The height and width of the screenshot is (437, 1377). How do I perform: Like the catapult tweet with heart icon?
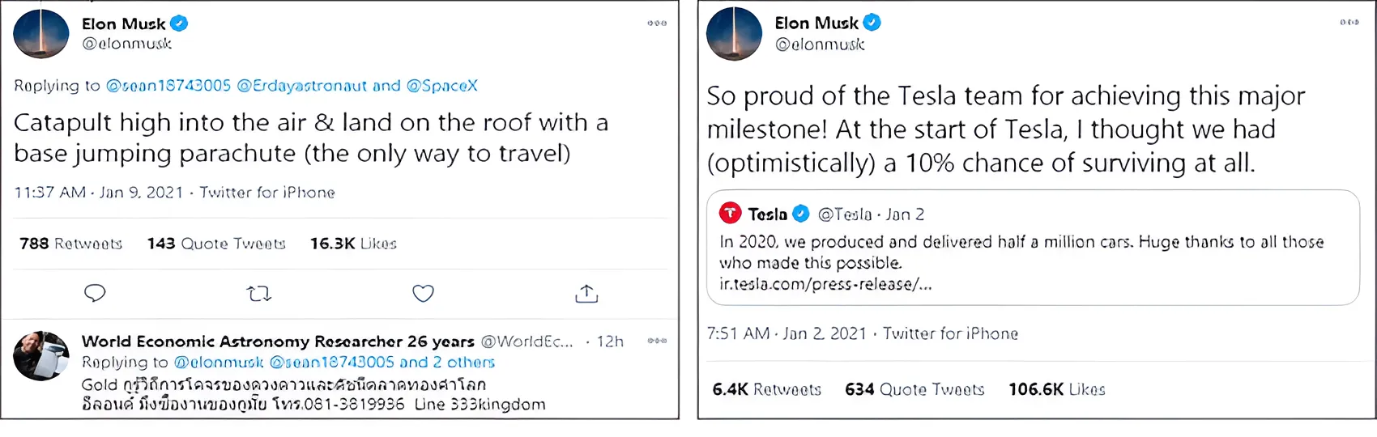pos(423,293)
